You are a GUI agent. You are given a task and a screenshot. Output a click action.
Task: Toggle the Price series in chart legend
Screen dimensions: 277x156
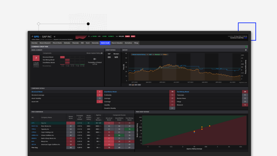pos(164,55)
